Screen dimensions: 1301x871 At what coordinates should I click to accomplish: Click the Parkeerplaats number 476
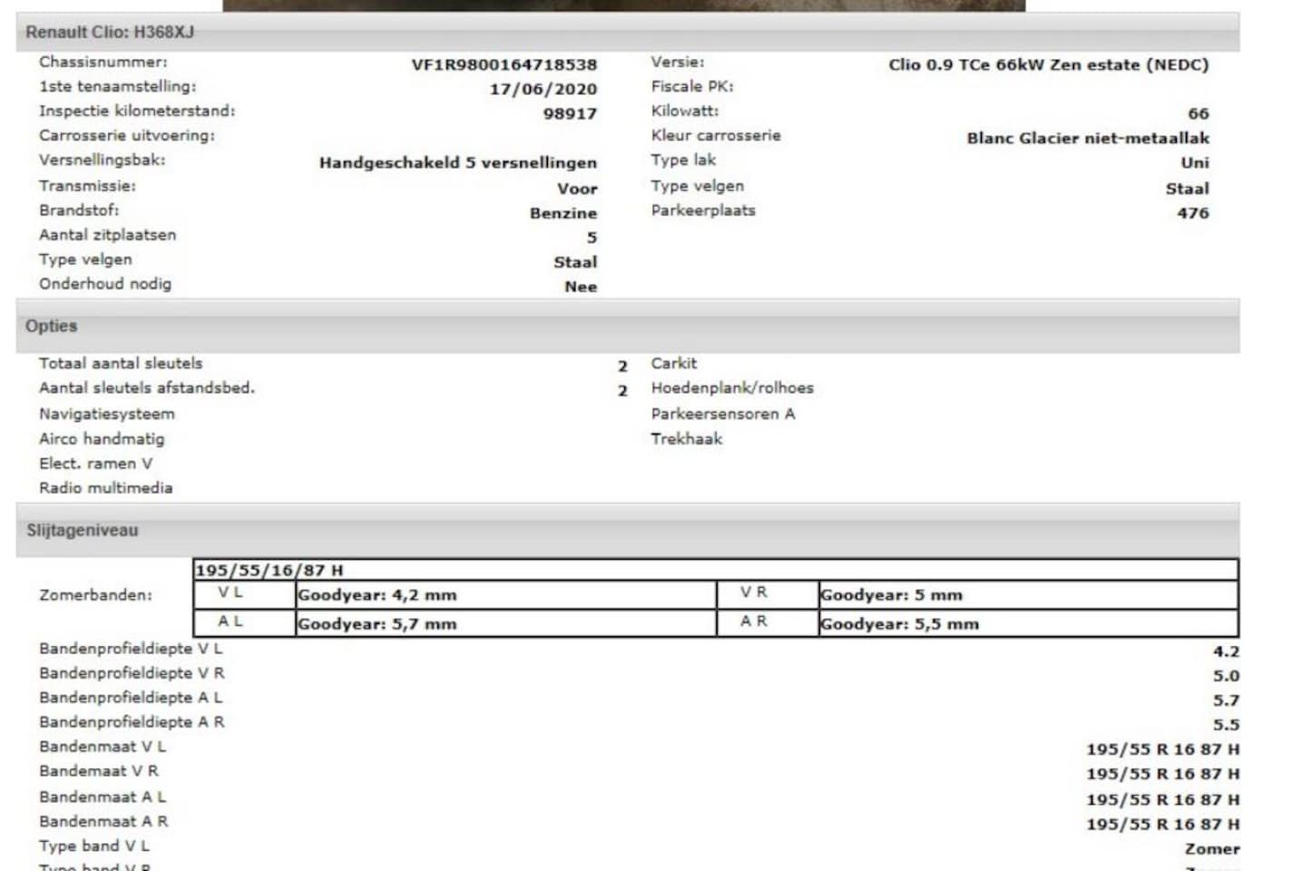pyautogui.click(x=1192, y=213)
